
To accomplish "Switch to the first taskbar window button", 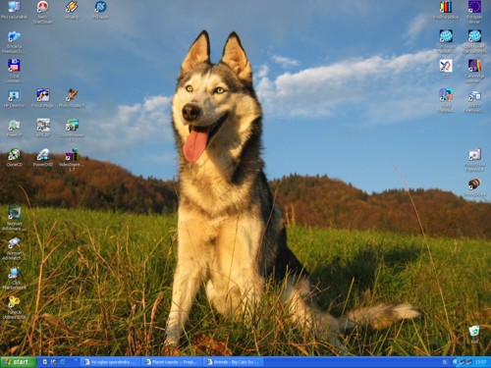I will click(110, 362).
